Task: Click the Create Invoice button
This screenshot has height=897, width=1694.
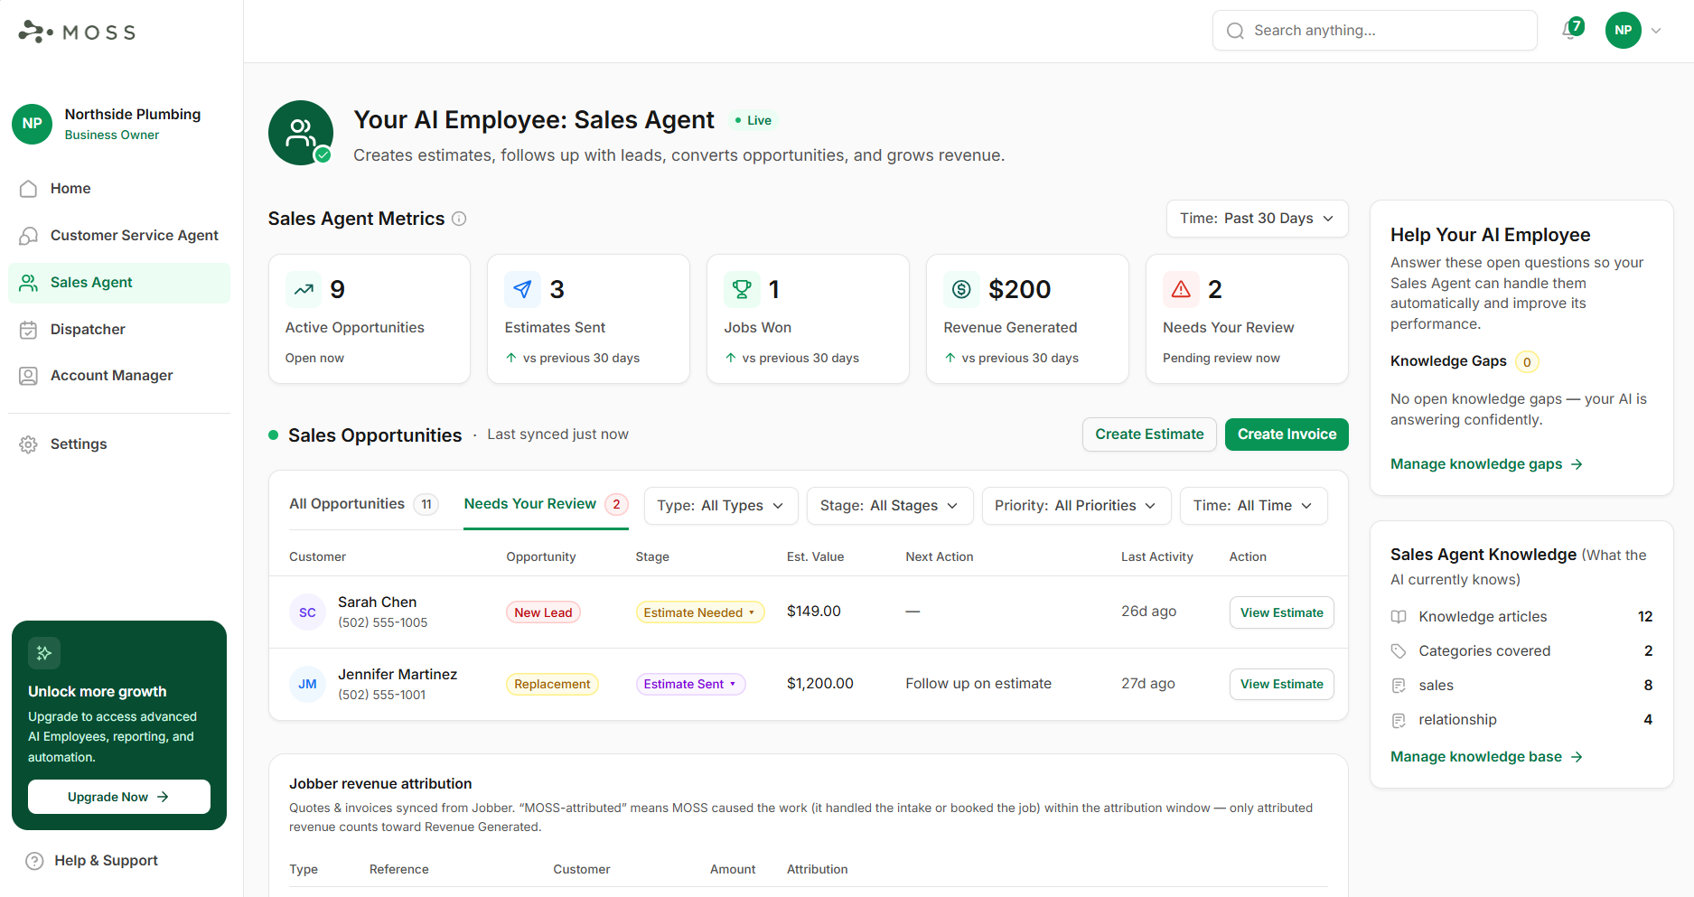Action: point(1287,434)
